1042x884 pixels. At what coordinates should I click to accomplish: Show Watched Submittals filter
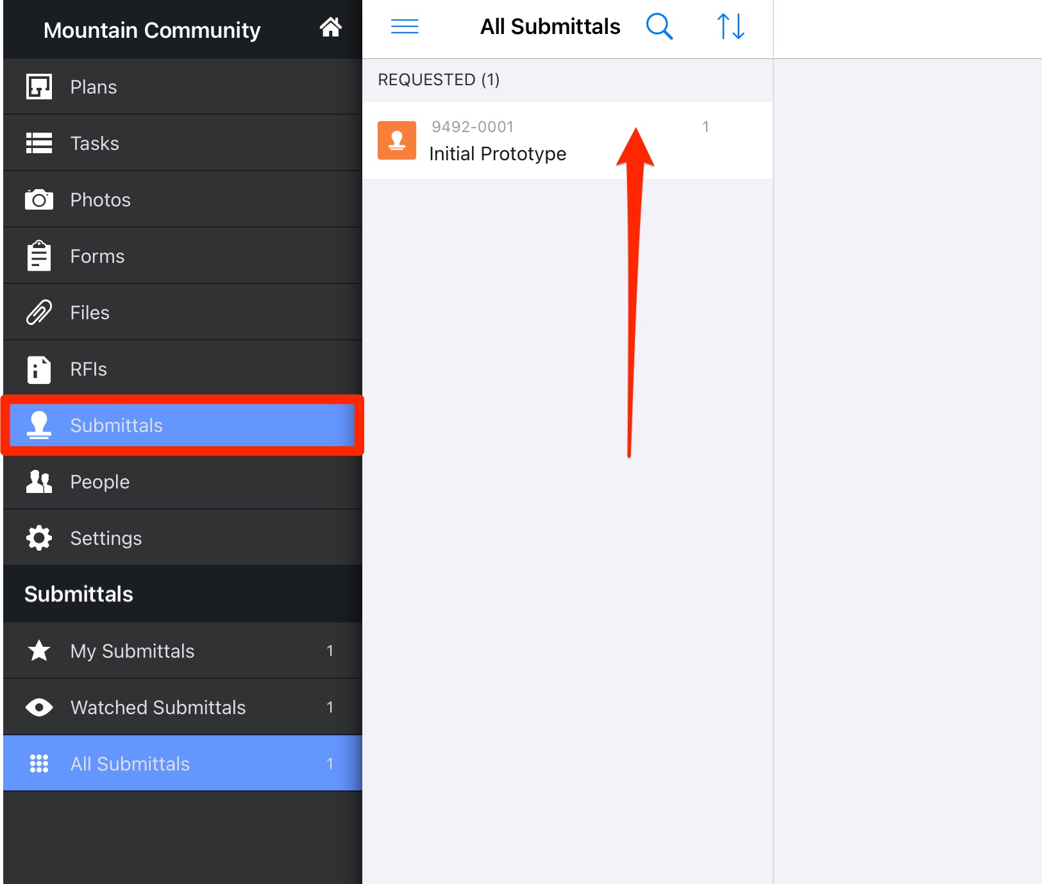(x=183, y=707)
